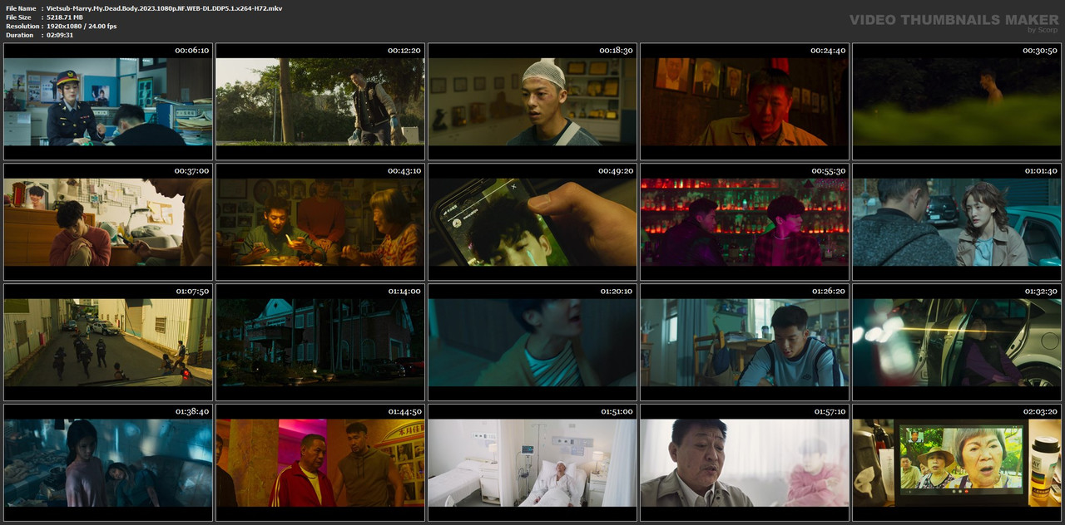This screenshot has width=1065, height=525.
Task: Choose the hospital room thumbnail at 01:51:00
Action: 532,463
